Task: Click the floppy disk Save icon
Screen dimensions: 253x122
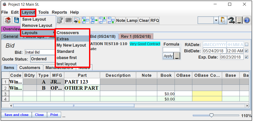Action: point(16,20)
